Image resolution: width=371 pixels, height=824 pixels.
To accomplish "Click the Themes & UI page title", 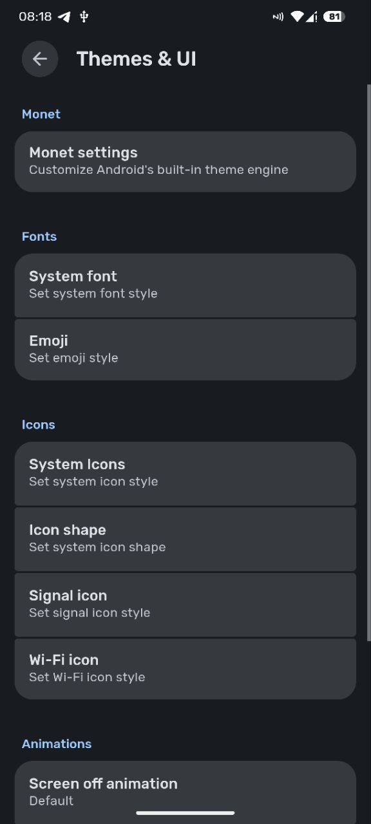I will 137,59.
